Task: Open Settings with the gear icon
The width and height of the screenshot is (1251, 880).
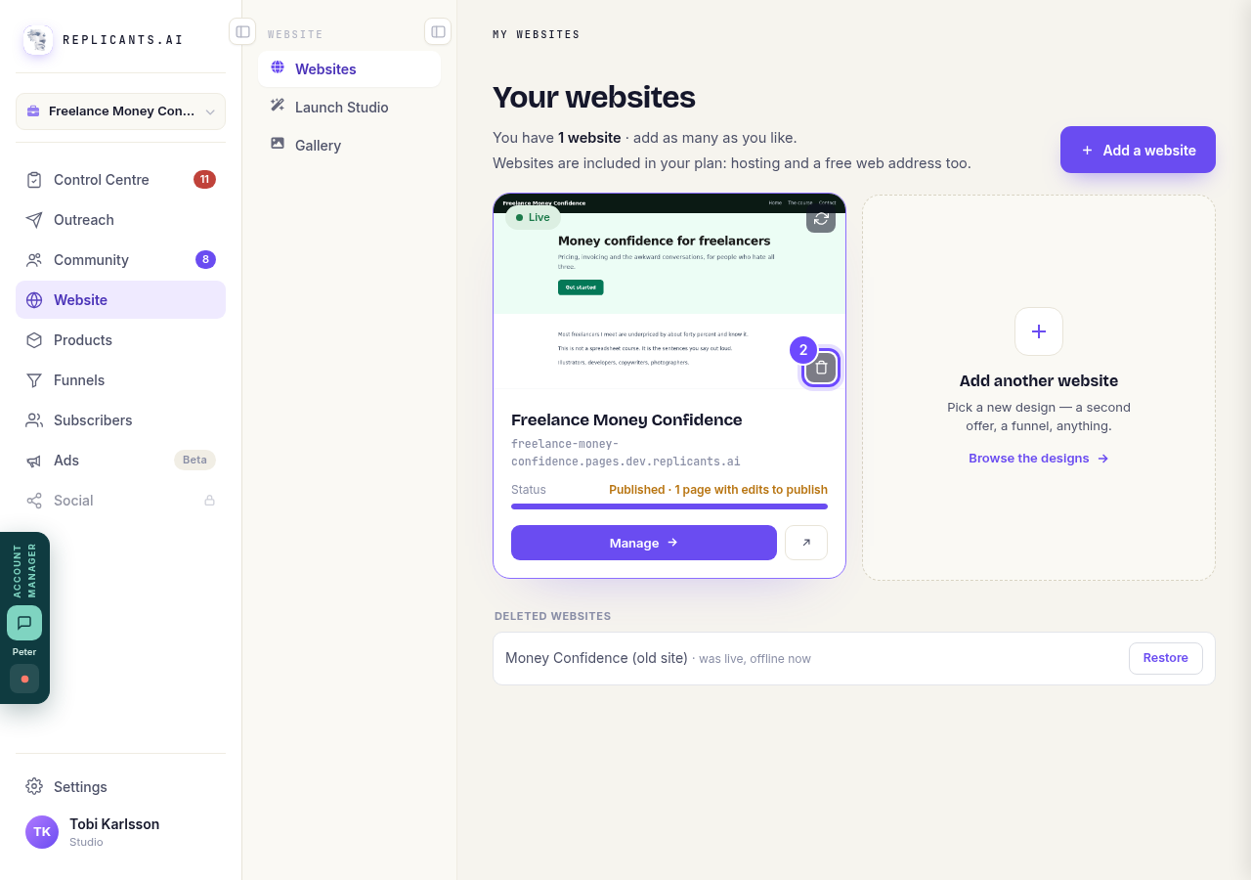Action: click(x=34, y=786)
